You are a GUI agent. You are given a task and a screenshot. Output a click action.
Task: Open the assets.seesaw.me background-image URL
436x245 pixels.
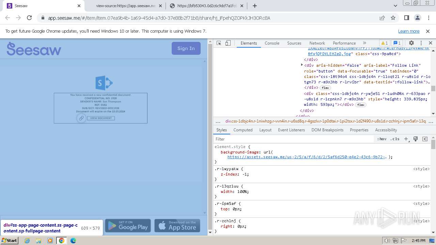[307, 157]
